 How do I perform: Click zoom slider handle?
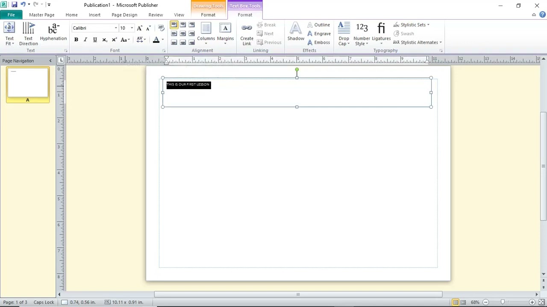click(x=503, y=302)
